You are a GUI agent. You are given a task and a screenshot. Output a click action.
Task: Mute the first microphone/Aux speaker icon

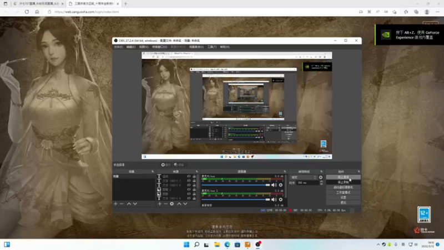tap(274, 185)
